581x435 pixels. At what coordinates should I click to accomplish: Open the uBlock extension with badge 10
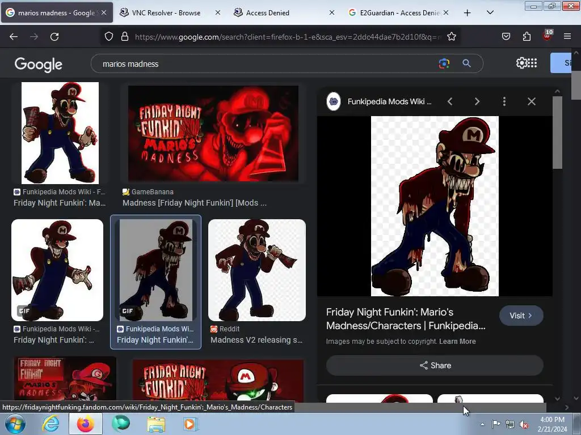[x=548, y=36]
